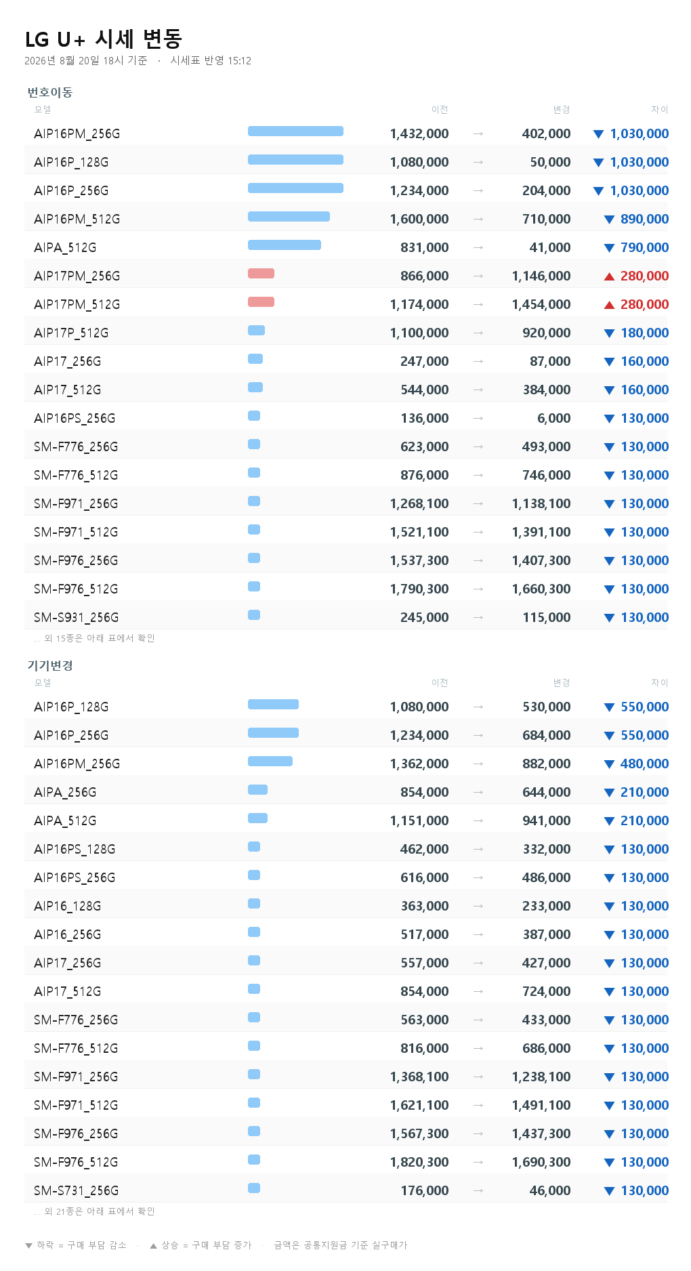Click the red up-triangle in AIP17PM_256G row
The height and width of the screenshot is (1271, 691).
point(609,276)
